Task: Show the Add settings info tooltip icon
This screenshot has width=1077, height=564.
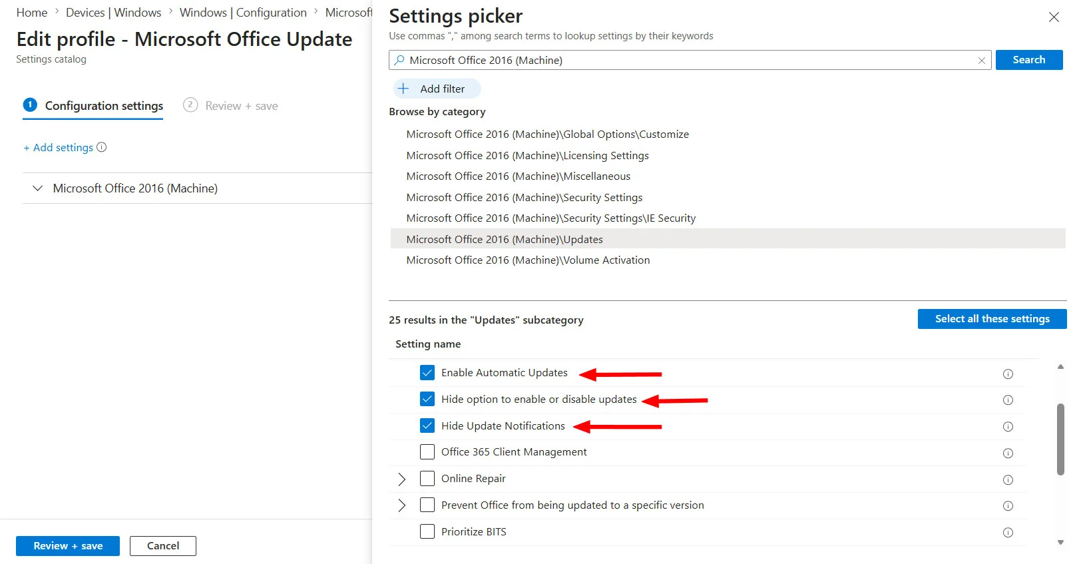Action: click(x=102, y=147)
